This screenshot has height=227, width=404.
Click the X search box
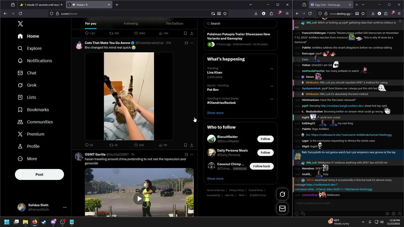(x=241, y=23)
